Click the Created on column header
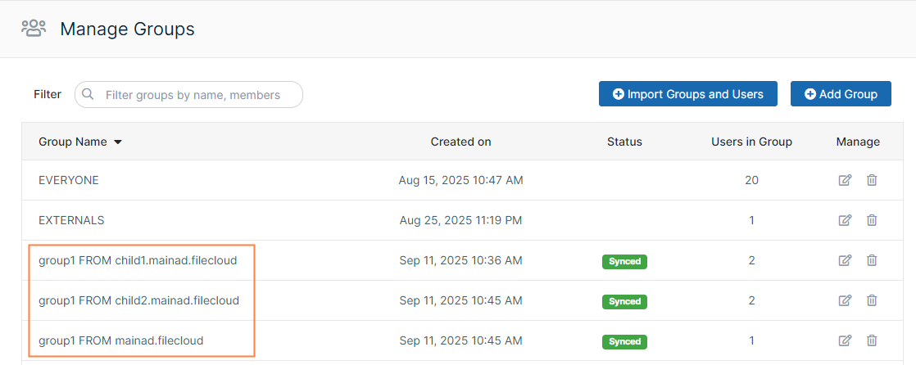916x365 pixels. [460, 142]
